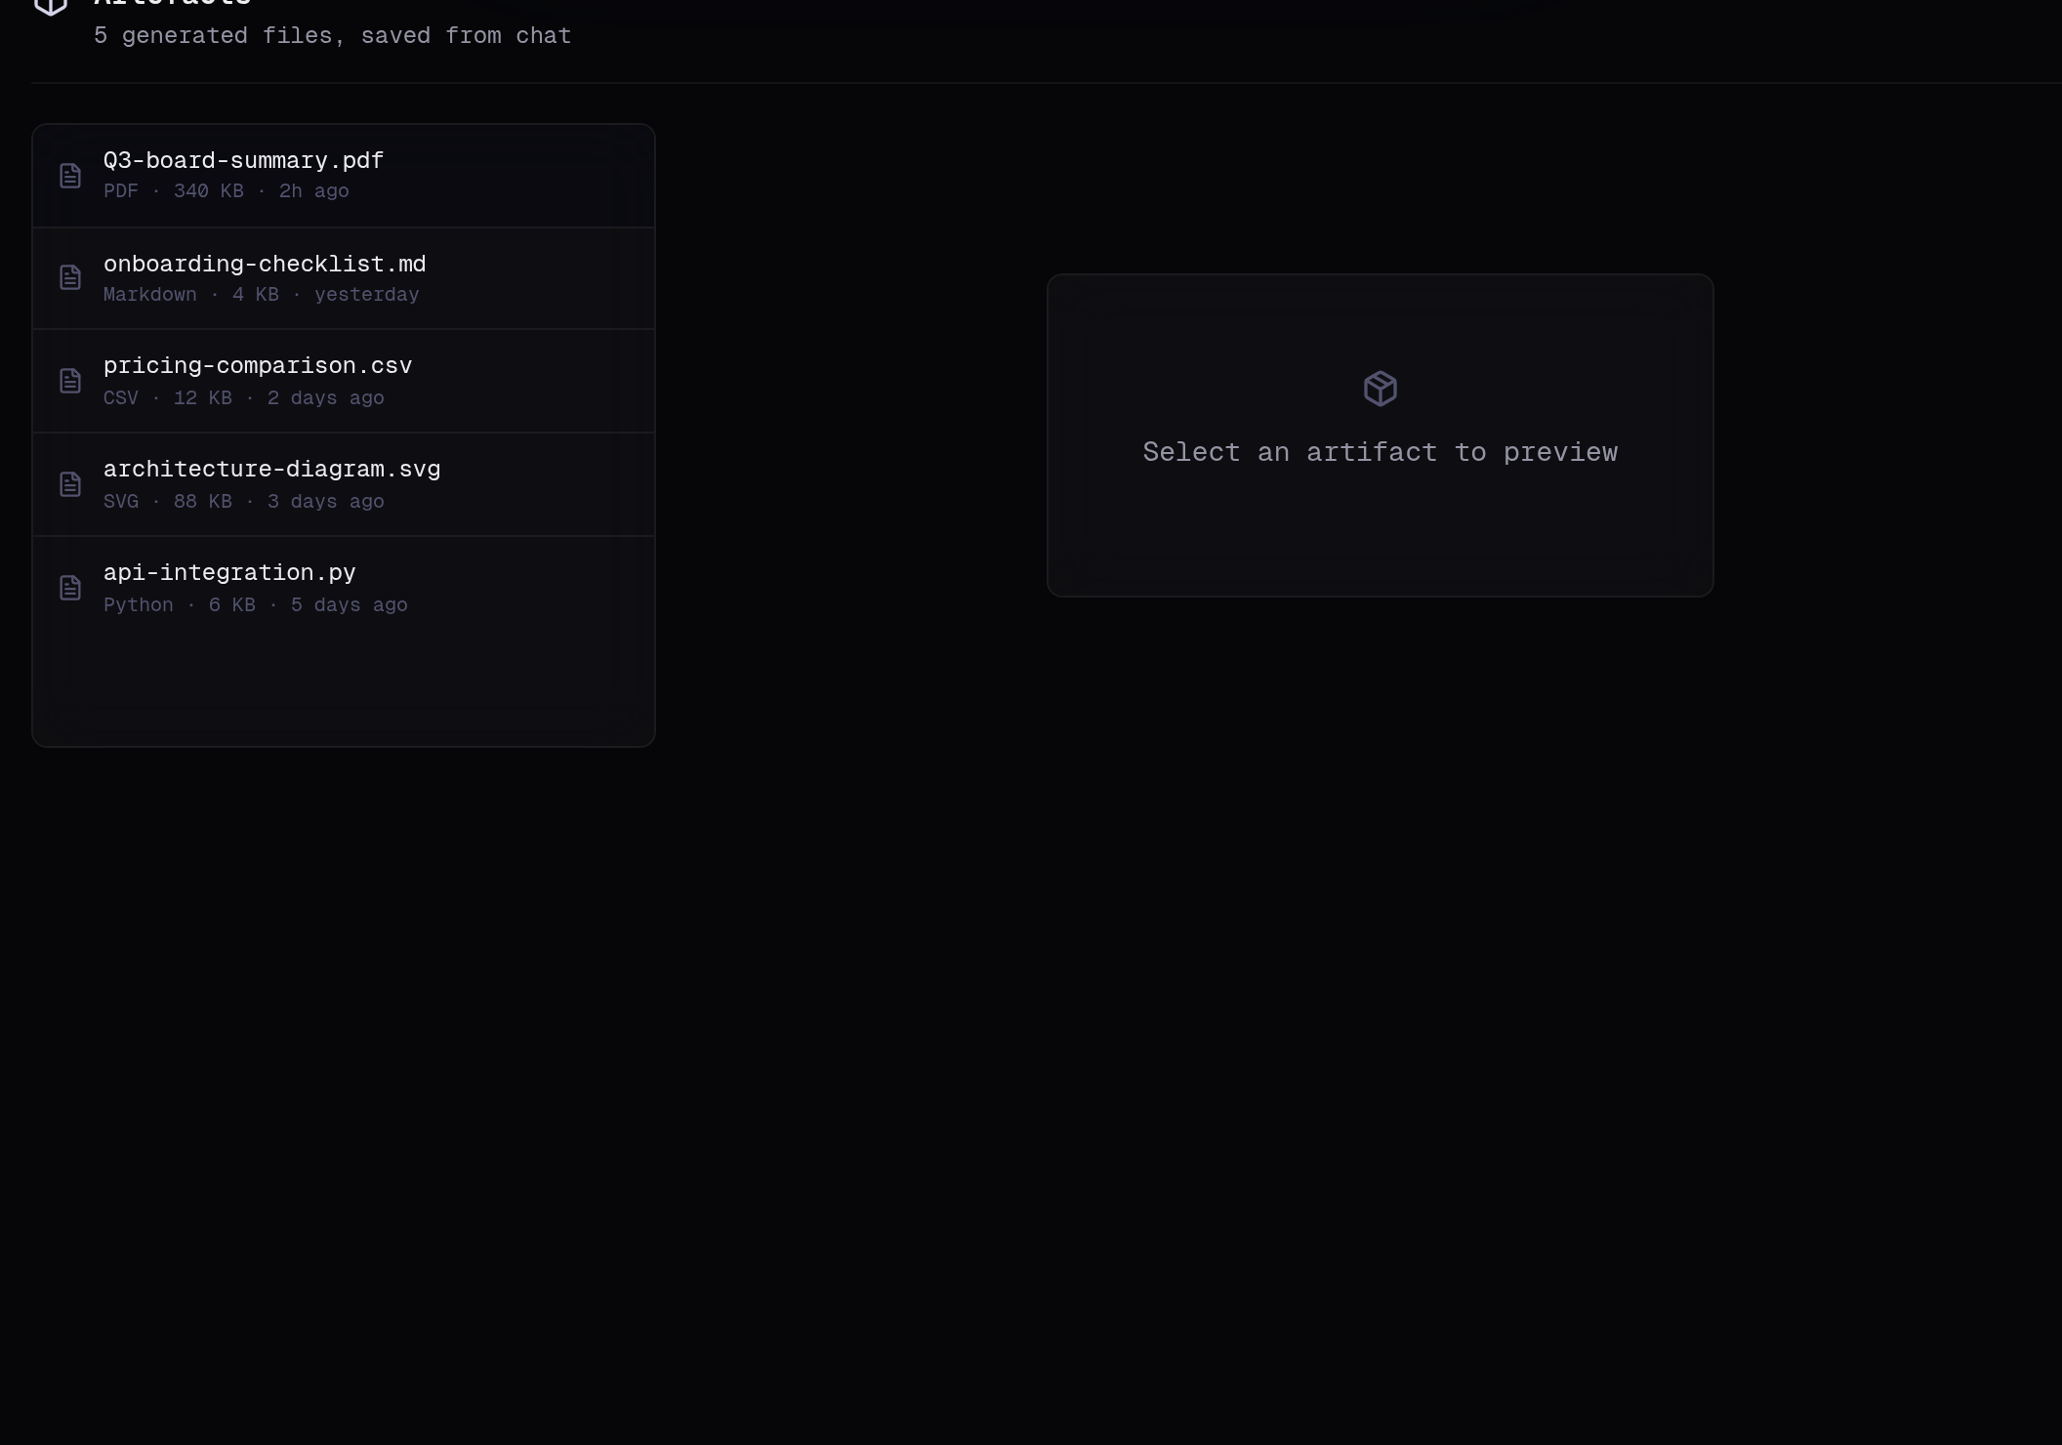Click metadata 'PDF · 340 KB · 2h ago'

pyautogui.click(x=227, y=191)
